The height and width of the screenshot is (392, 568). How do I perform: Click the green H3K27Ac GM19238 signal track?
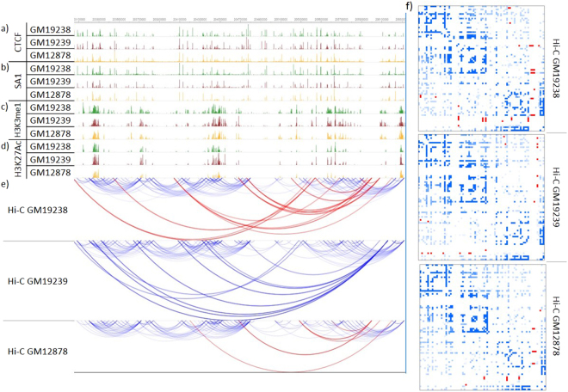240,147
